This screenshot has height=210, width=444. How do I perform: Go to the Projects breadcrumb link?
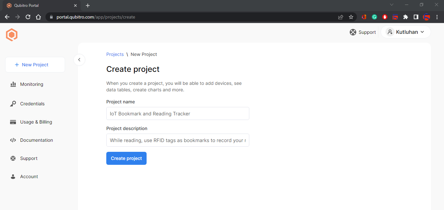tap(115, 54)
